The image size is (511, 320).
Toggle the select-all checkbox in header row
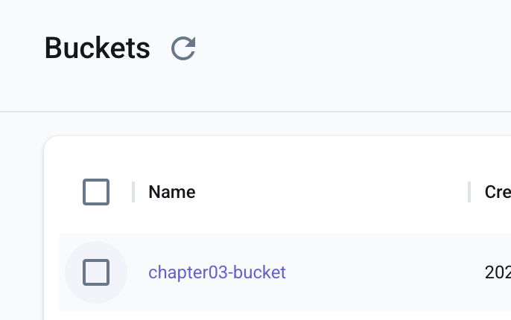(x=96, y=192)
